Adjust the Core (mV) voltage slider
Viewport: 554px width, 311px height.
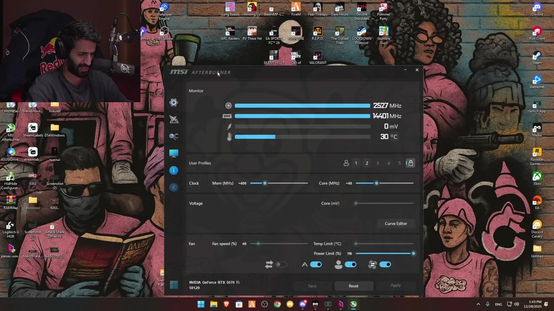[384, 203]
